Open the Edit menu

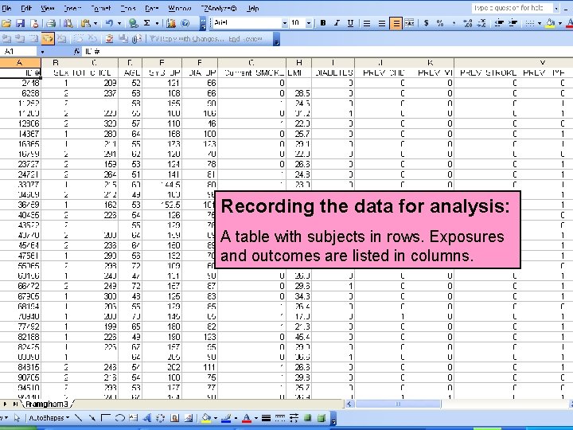click(x=26, y=8)
